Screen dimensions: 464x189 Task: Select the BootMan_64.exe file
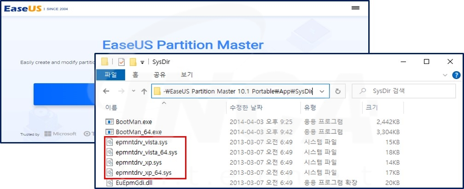click(x=139, y=132)
